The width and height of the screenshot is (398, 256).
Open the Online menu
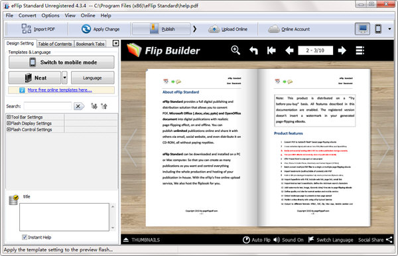(x=88, y=15)
